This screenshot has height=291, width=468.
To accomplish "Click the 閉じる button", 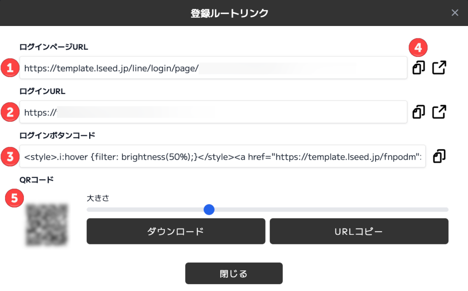I will pos(234,274).
